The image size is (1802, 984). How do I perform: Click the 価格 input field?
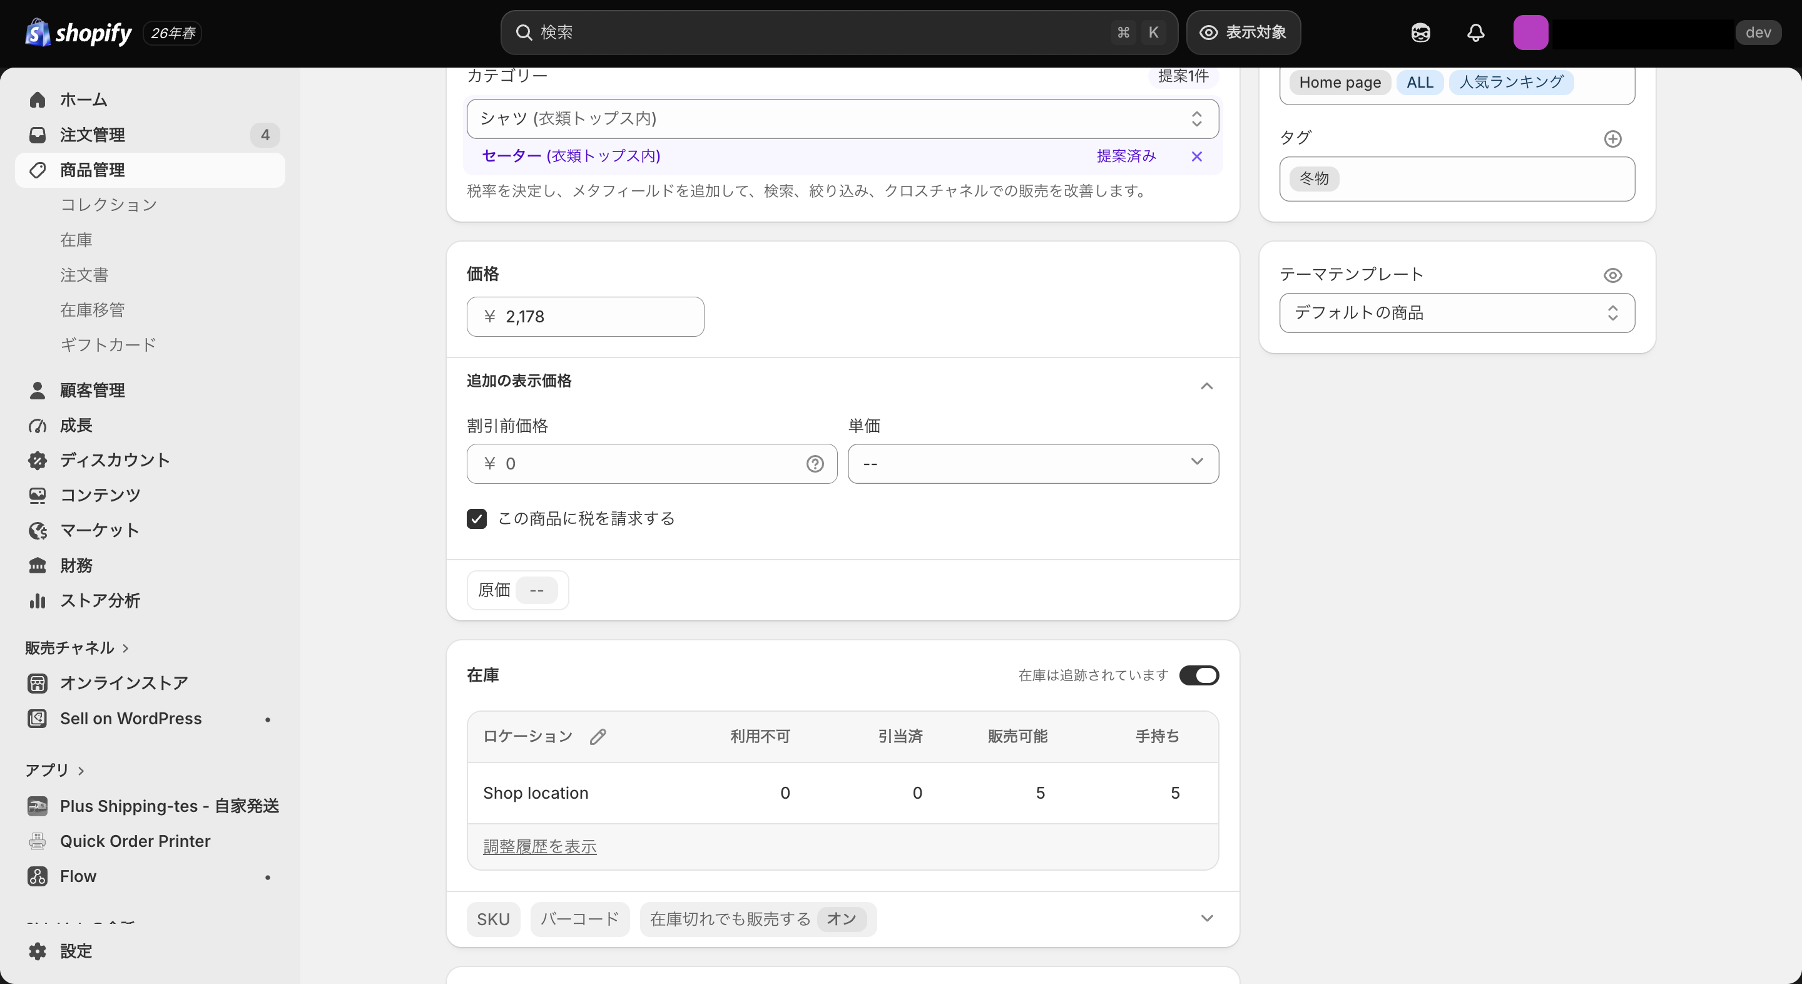585,317
